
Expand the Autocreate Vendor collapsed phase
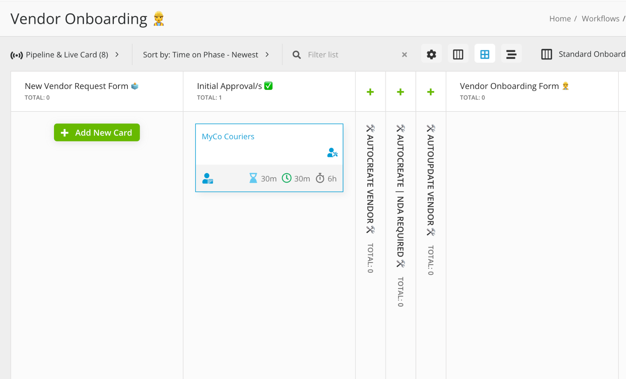click(370, 92)
